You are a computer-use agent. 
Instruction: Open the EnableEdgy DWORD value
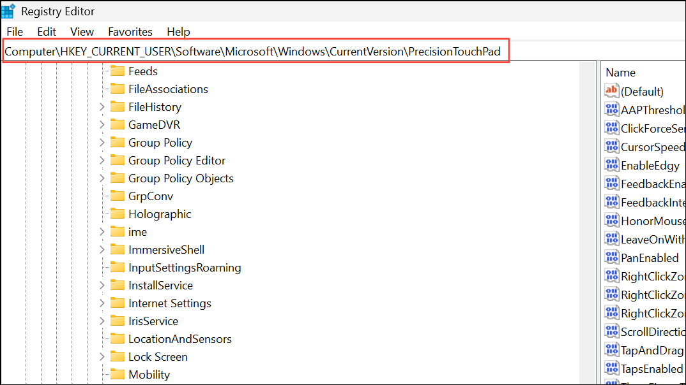pos(649,165)
